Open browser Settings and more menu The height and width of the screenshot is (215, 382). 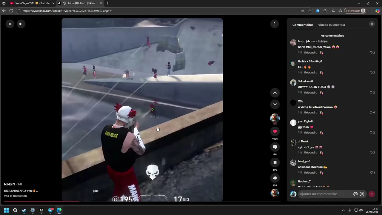click(370, 11)
